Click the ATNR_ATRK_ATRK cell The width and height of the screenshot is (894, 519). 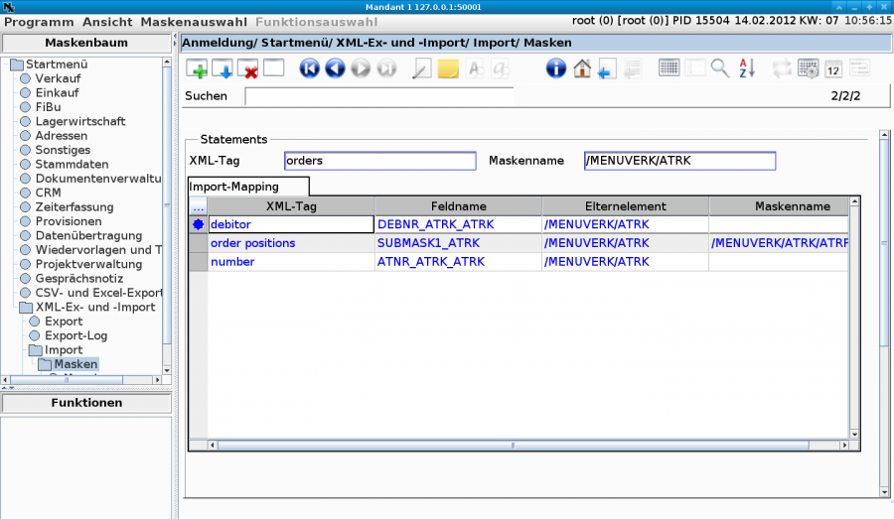click(x=458, y=262)
